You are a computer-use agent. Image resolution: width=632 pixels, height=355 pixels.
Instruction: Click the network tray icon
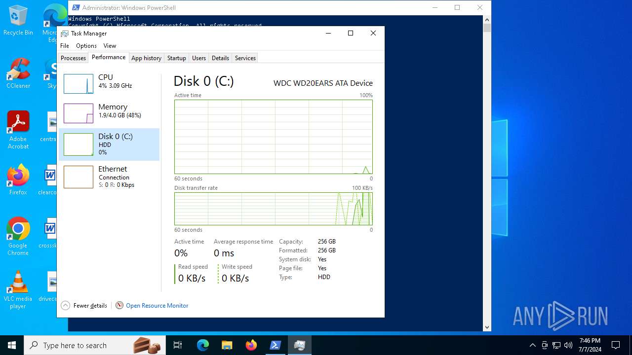click(556, 345)
